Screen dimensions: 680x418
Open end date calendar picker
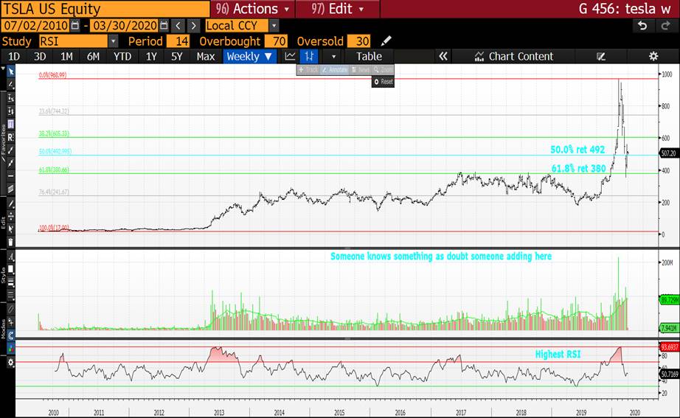[x=164, y=26]
